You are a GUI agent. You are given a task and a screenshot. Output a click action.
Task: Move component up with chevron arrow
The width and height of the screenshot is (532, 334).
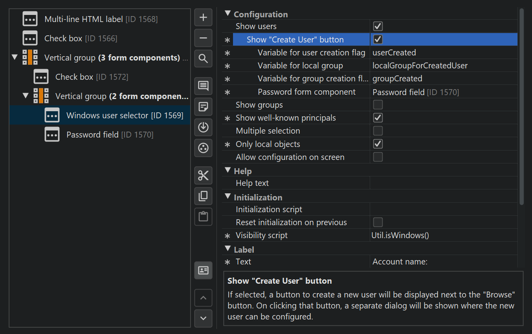coord(203,298)
